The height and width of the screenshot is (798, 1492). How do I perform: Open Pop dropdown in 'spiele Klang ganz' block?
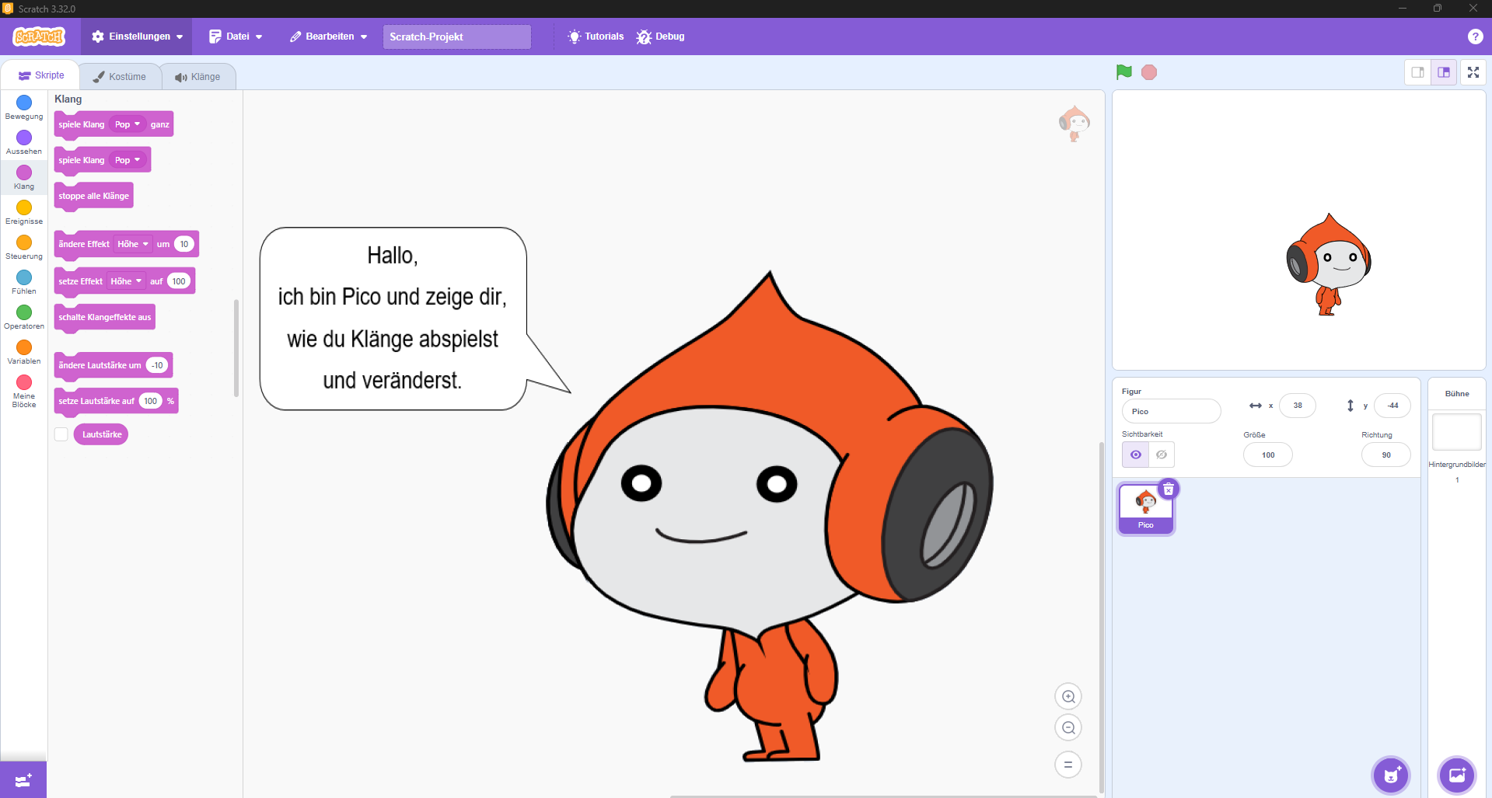click(x=128, y=124)
